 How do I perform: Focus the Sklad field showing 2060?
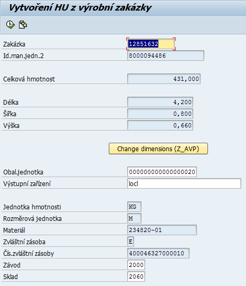tap(136, 276)
